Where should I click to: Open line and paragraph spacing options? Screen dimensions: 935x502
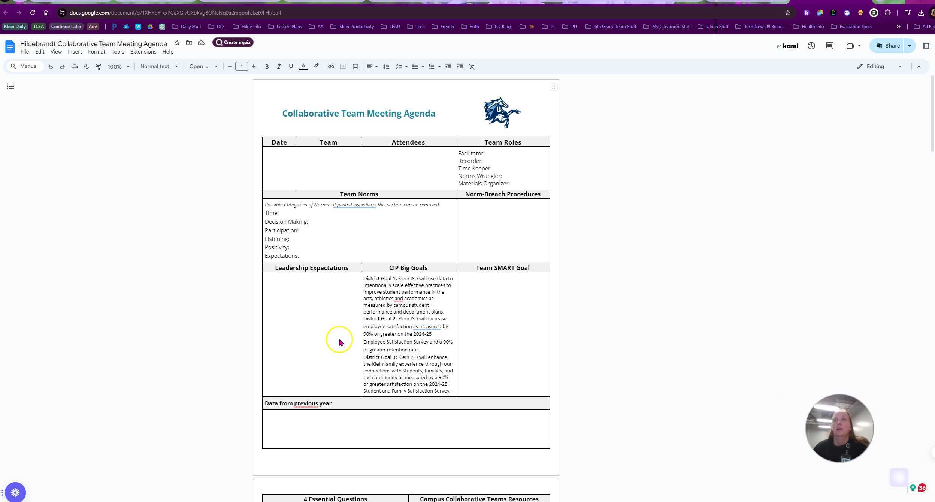[386, 67]
